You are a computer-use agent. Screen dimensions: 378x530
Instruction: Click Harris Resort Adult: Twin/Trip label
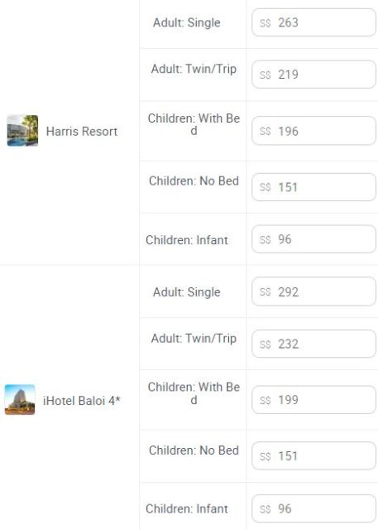pyautogui.click(x=194, y=69)
